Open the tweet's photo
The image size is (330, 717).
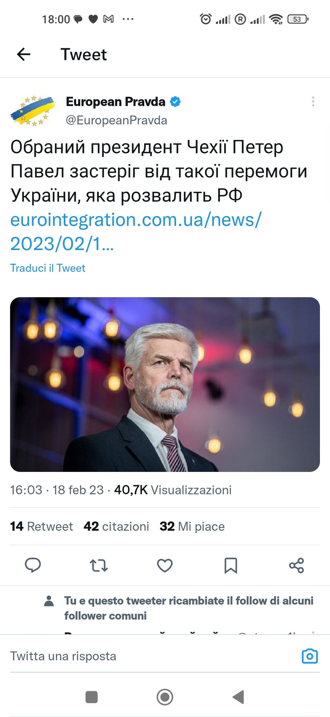pyautogui.click(x=165, y=384)
